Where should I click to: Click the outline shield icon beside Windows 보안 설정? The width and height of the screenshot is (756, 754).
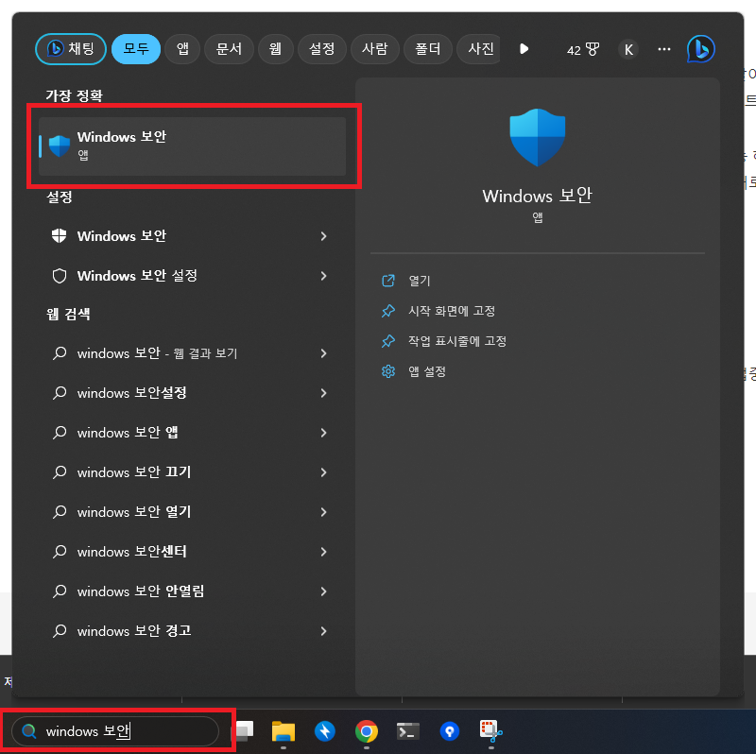(59, 276)
